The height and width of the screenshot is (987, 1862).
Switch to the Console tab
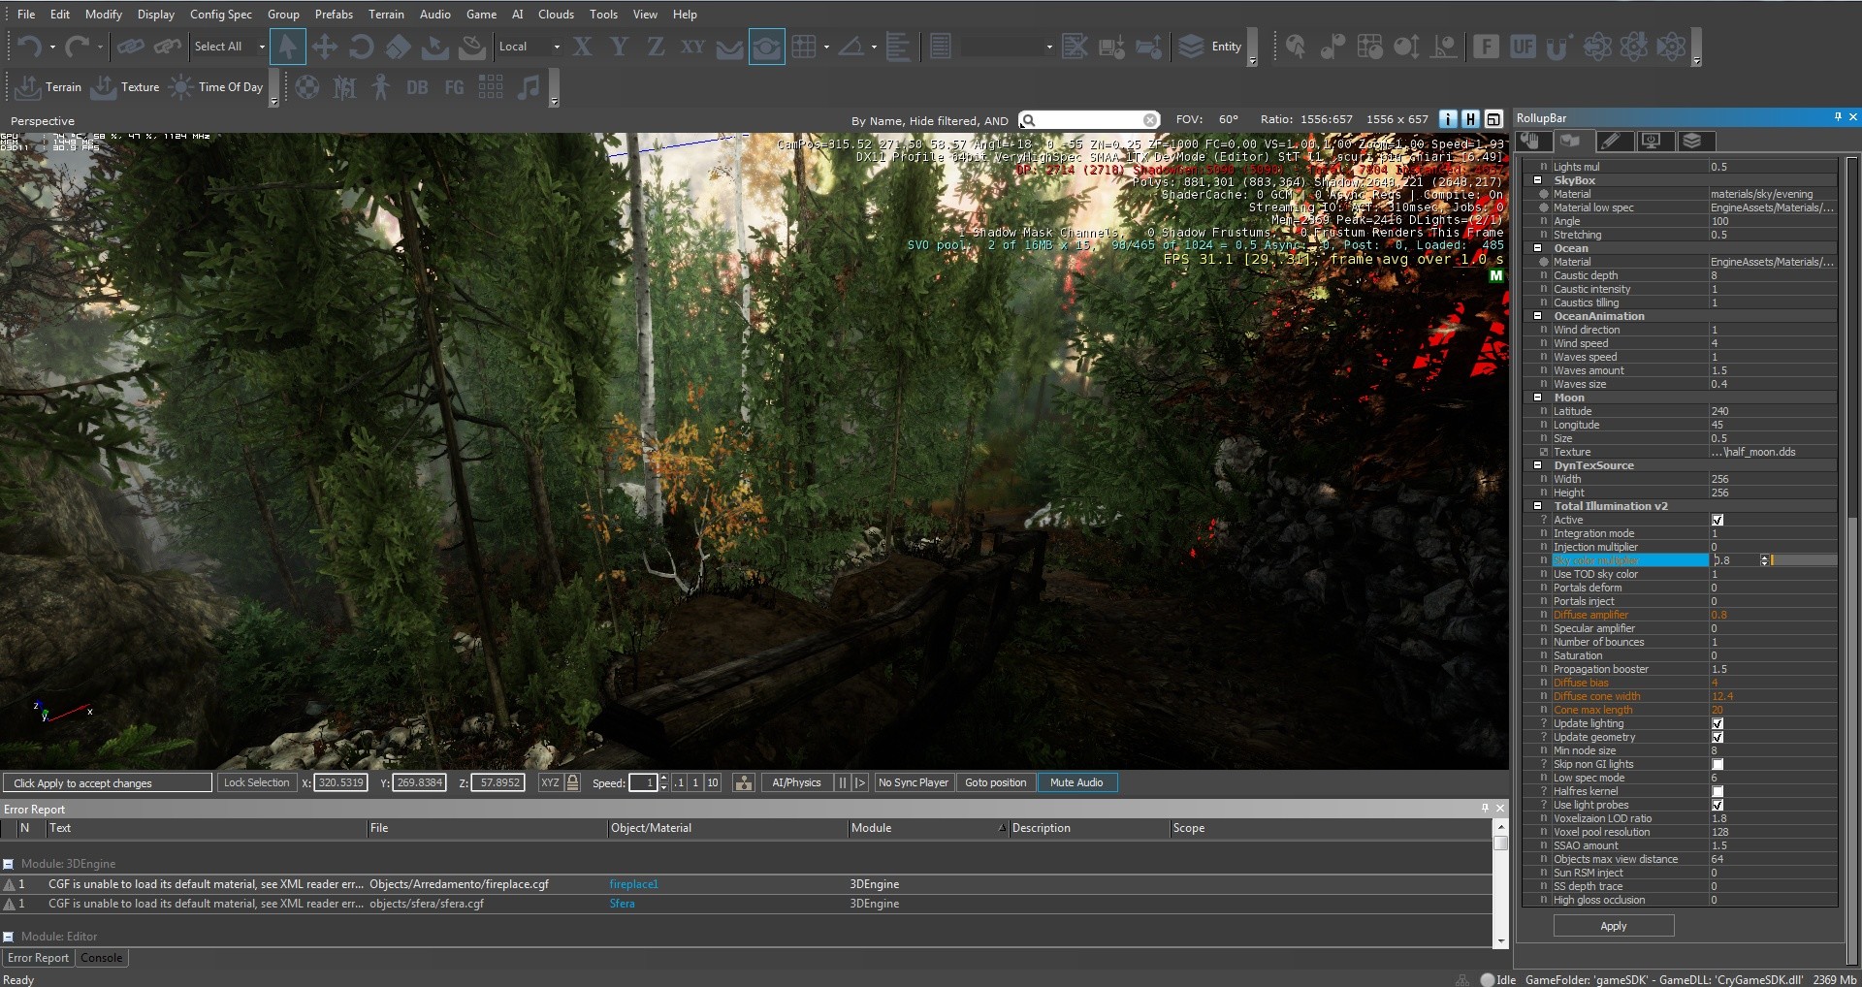point(102,958)
